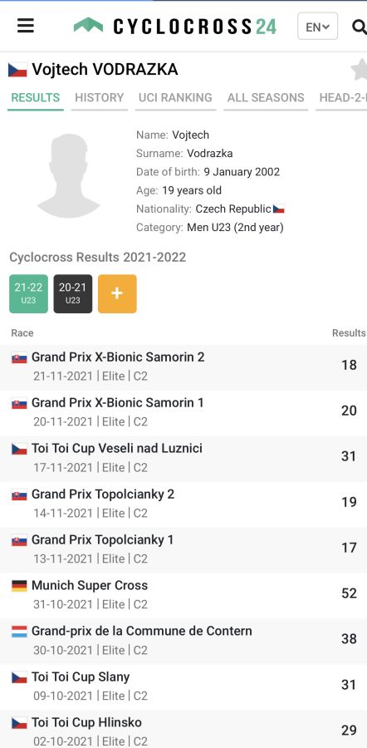This screenshot has width=367, height=748.
Task: Click the Czech flag beside rider name
Action: pyautogui.click(x=17, y=70)
